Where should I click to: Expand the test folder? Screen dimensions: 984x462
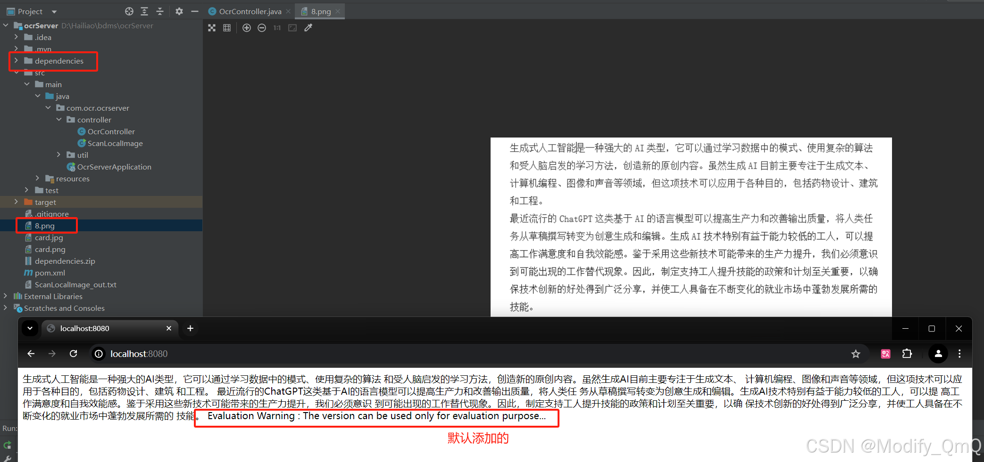pyautogui.click(x=27, y=190)
